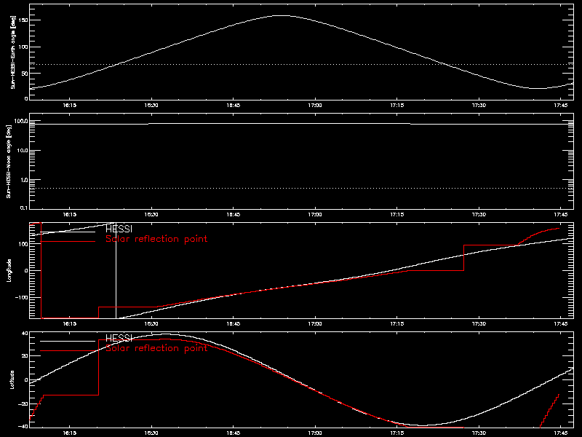Click the 'Longitude' y-axis title
The width and height of the screenshot is (582, 437).
click(x=9, y=270)
